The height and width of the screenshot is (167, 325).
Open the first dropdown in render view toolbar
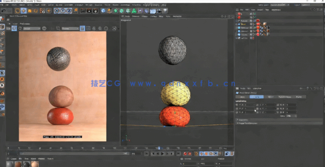click(32, 28)
